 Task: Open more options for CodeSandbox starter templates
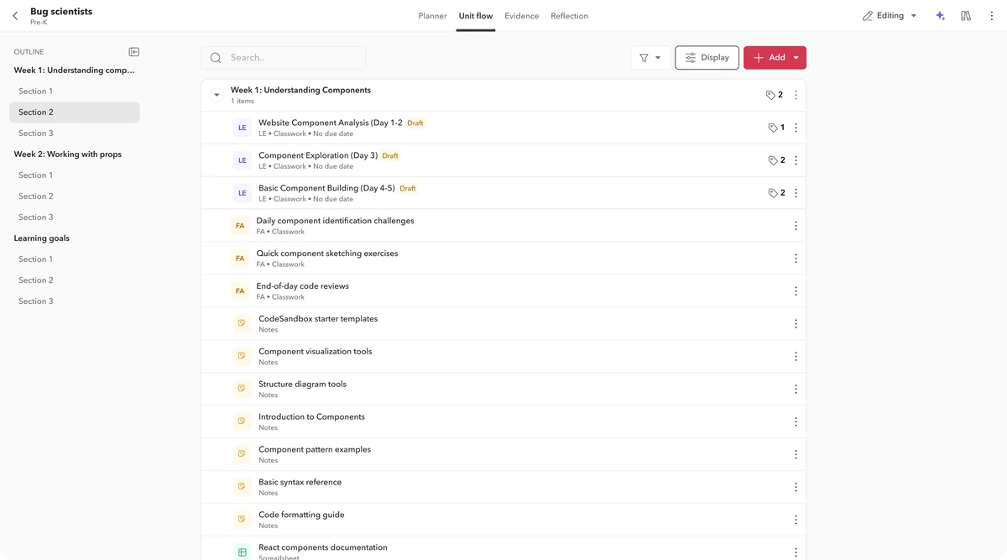pyautogui.click(x=796, y=324)
